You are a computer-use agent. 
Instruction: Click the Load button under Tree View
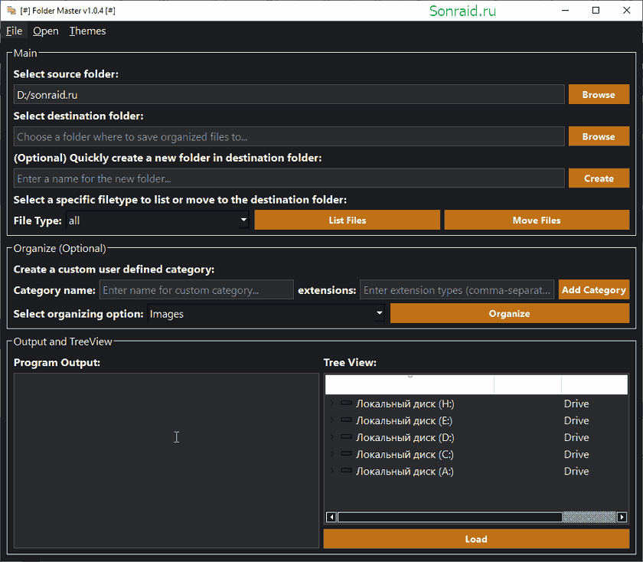pos(476,538)
